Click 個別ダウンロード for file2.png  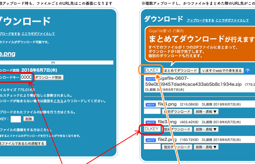[177, 147]
